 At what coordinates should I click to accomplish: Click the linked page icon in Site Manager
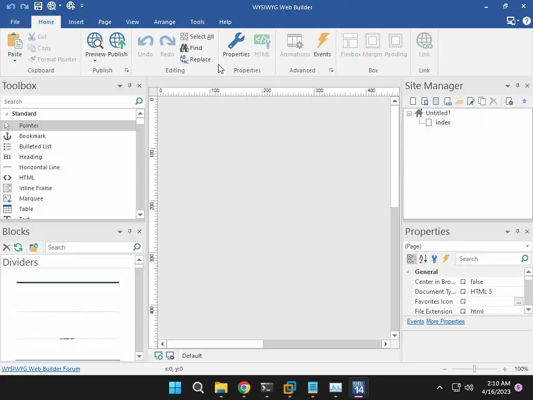[448, 101]
